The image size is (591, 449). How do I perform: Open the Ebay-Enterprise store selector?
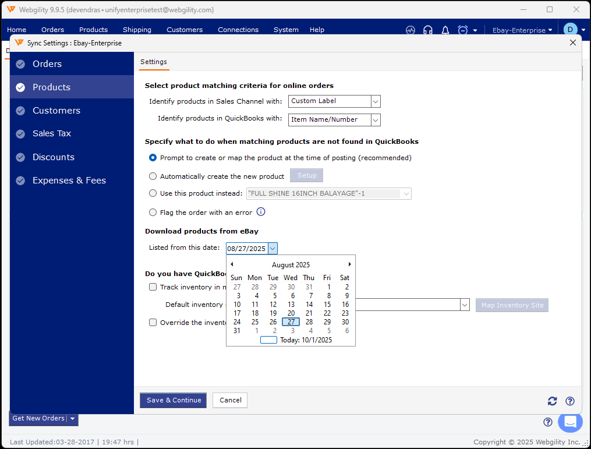pyautogui.click(x=522, y=30)
